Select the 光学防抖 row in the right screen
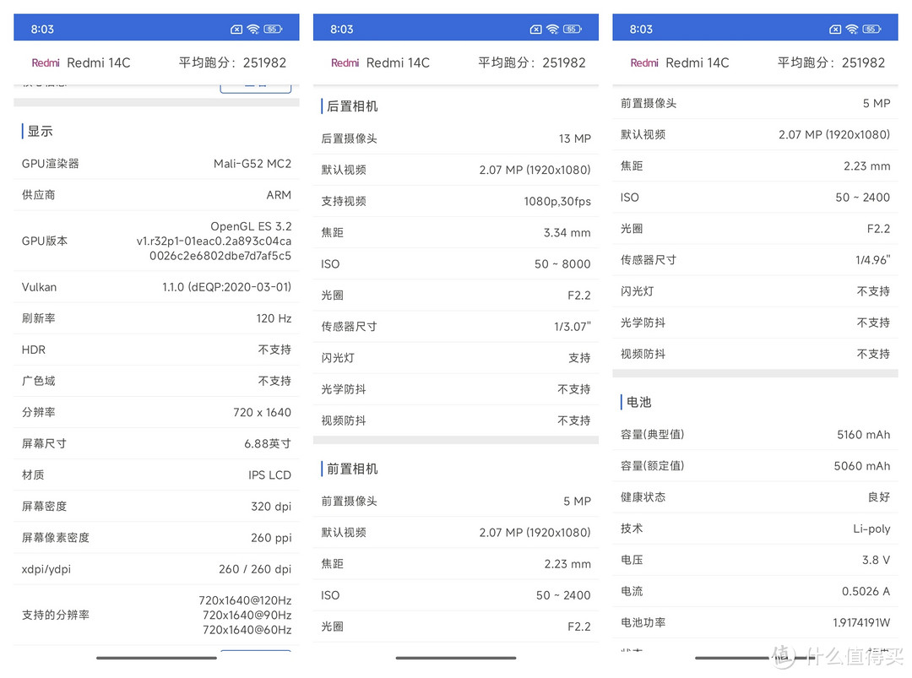The image size is (912, 678). pyautogui.click(x=755, y=323)
